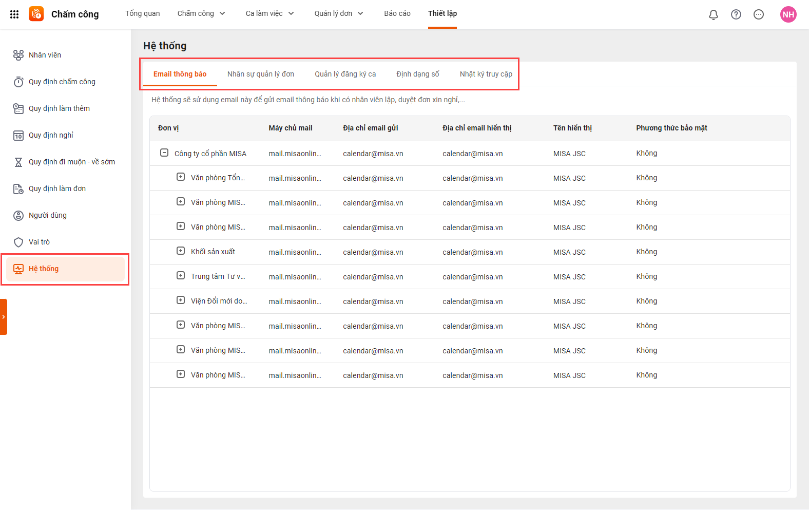Click MISA JSC in Trung tâm Tư v... row
This screenshot has width=809, height=510.
click(569, 277)
